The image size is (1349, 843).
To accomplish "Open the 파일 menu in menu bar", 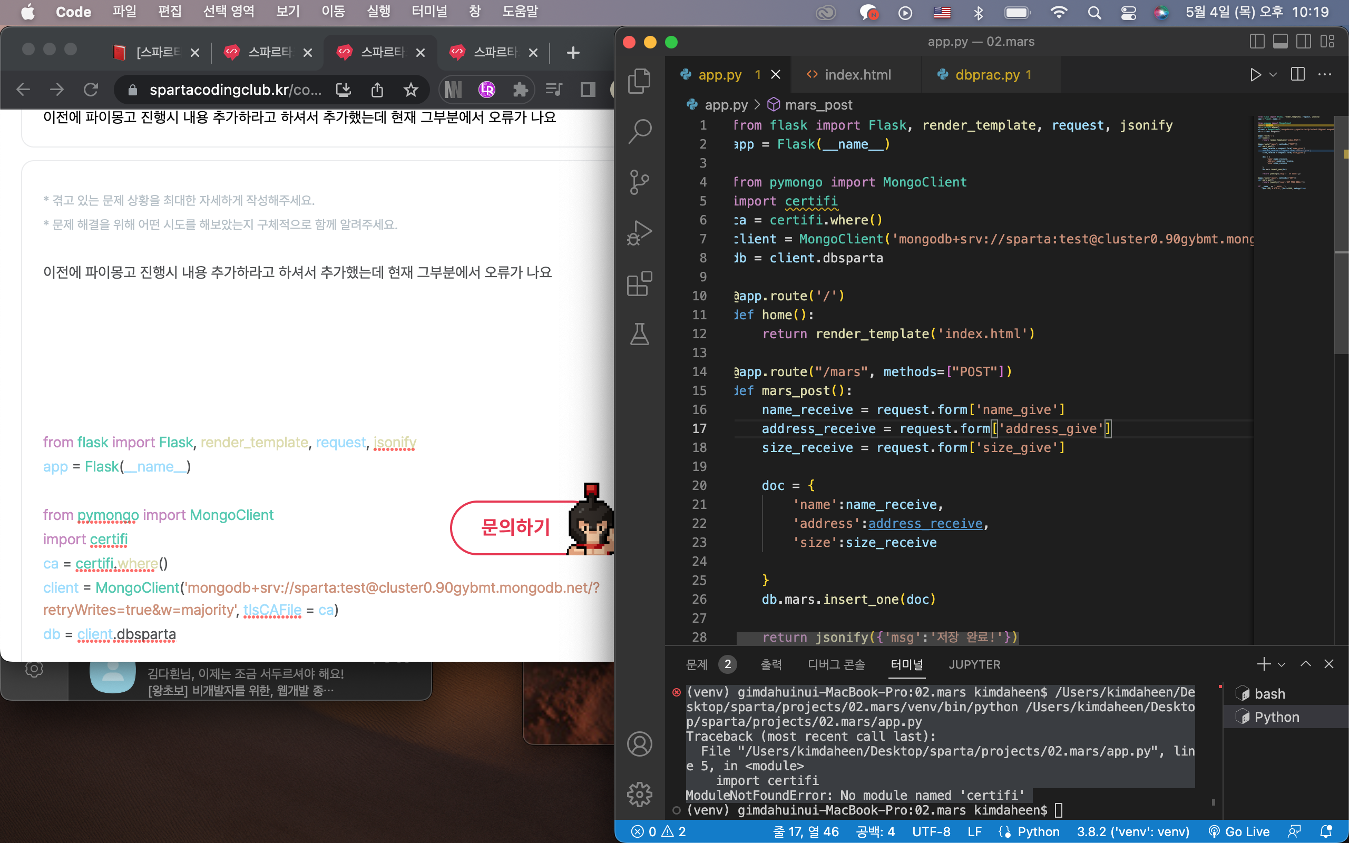I will (124, 12).
